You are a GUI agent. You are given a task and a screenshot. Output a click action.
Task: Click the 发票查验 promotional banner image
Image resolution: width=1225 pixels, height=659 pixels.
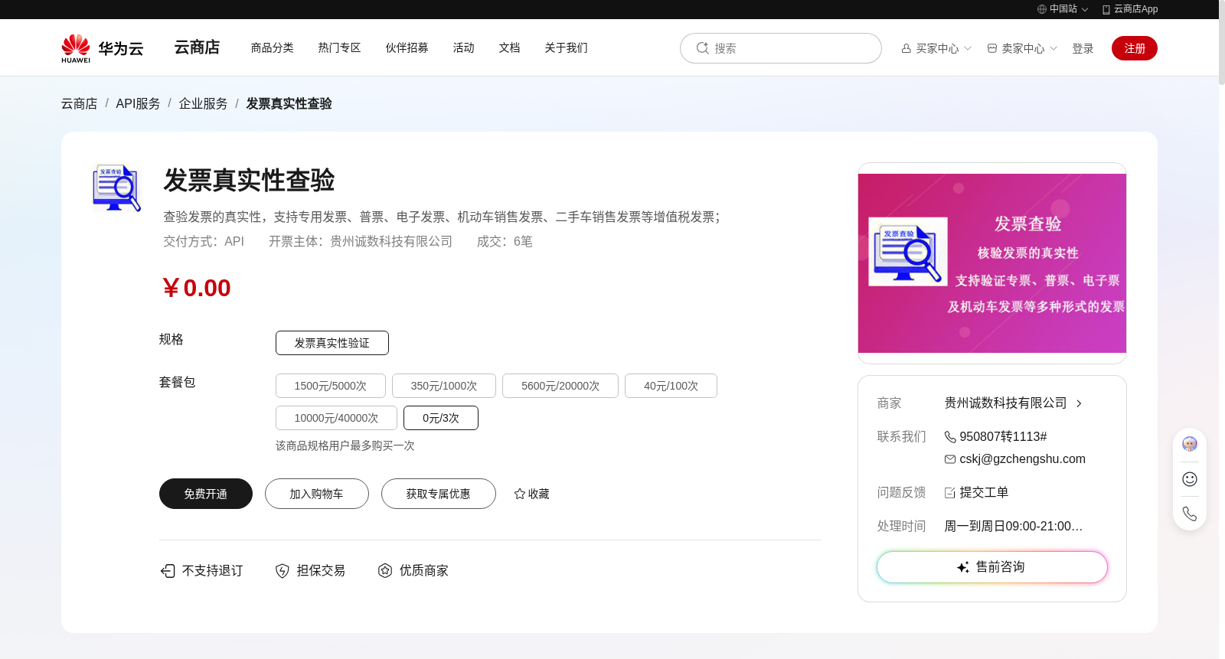992,263
